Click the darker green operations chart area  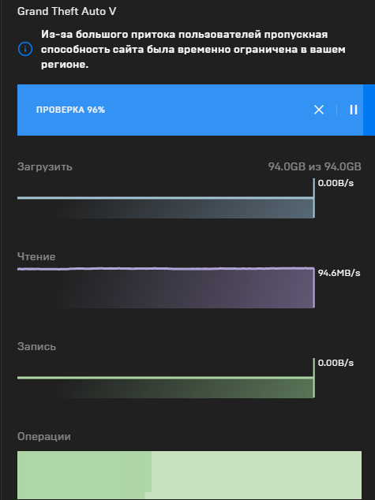[84, 475]
